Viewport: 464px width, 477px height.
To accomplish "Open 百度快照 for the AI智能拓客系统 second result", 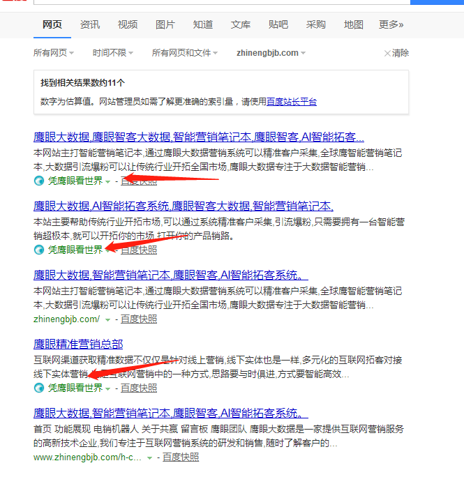I will (139, 250).
